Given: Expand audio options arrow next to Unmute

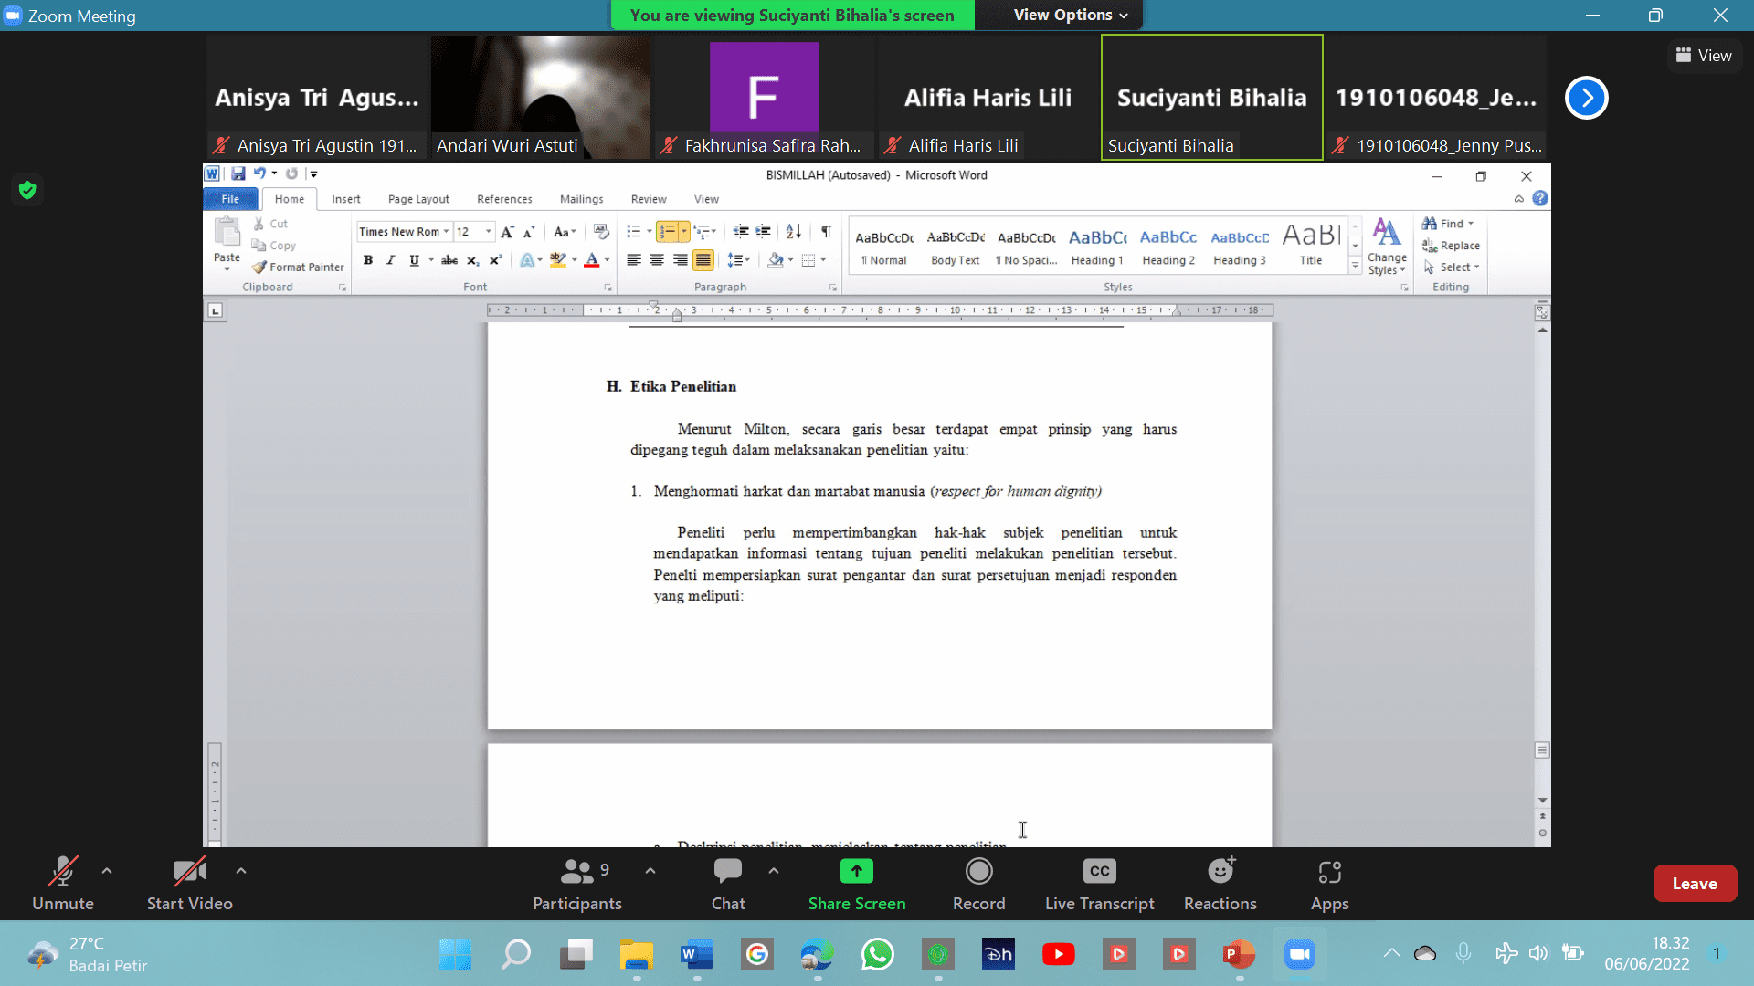Looking at the screenshot, I should [107, 871].
